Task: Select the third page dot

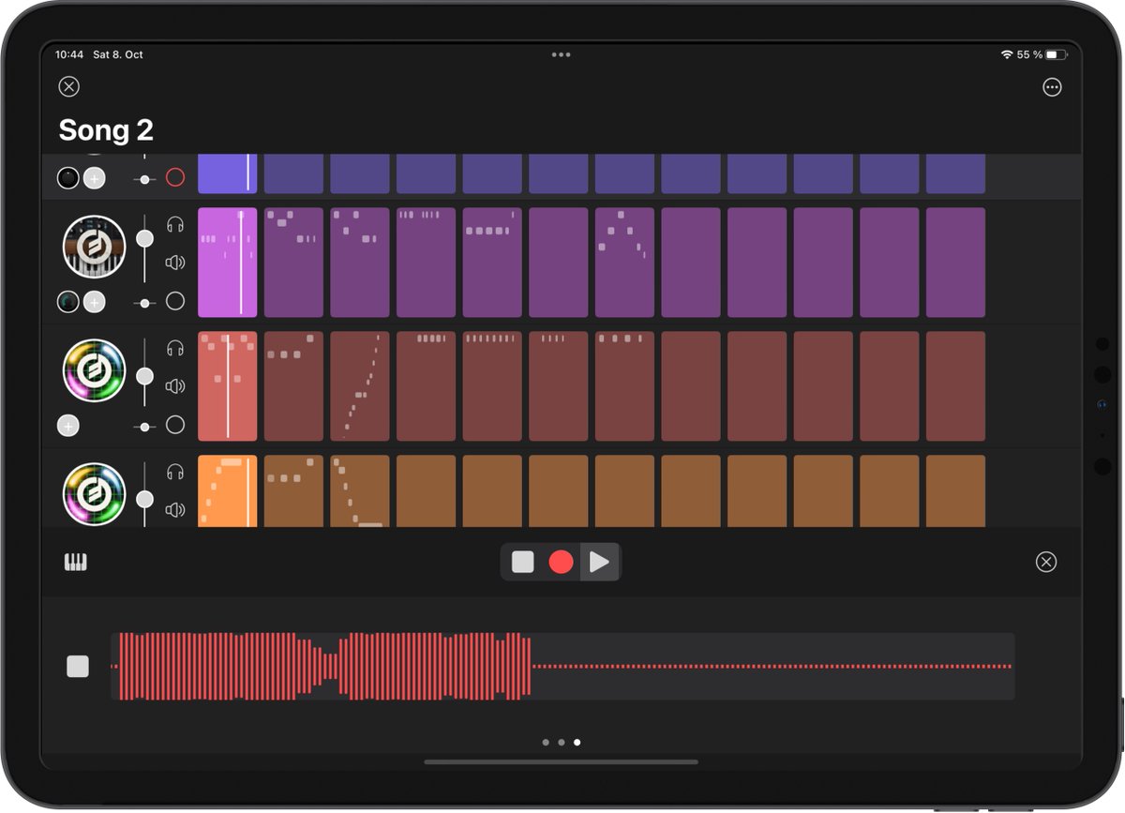Action: (x=577, y=742)
